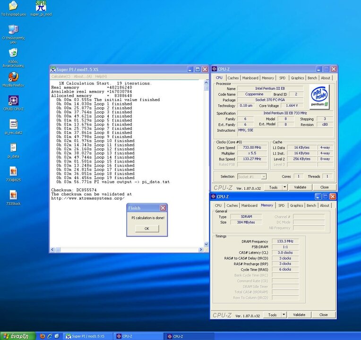Image resolution: width=361 pixels, height=340 pixels.
Task: Switch to first CPU-Z taskbar button
Action: tap(139, 336)
